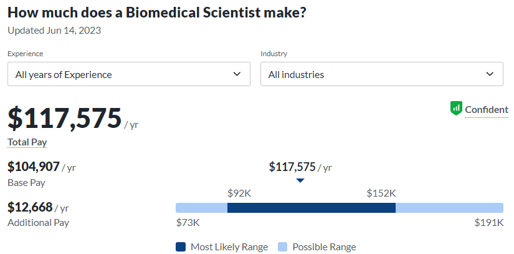Click the $12,668 Additional Pay amount
The image size is (514, 254).
tap(30, 207)
